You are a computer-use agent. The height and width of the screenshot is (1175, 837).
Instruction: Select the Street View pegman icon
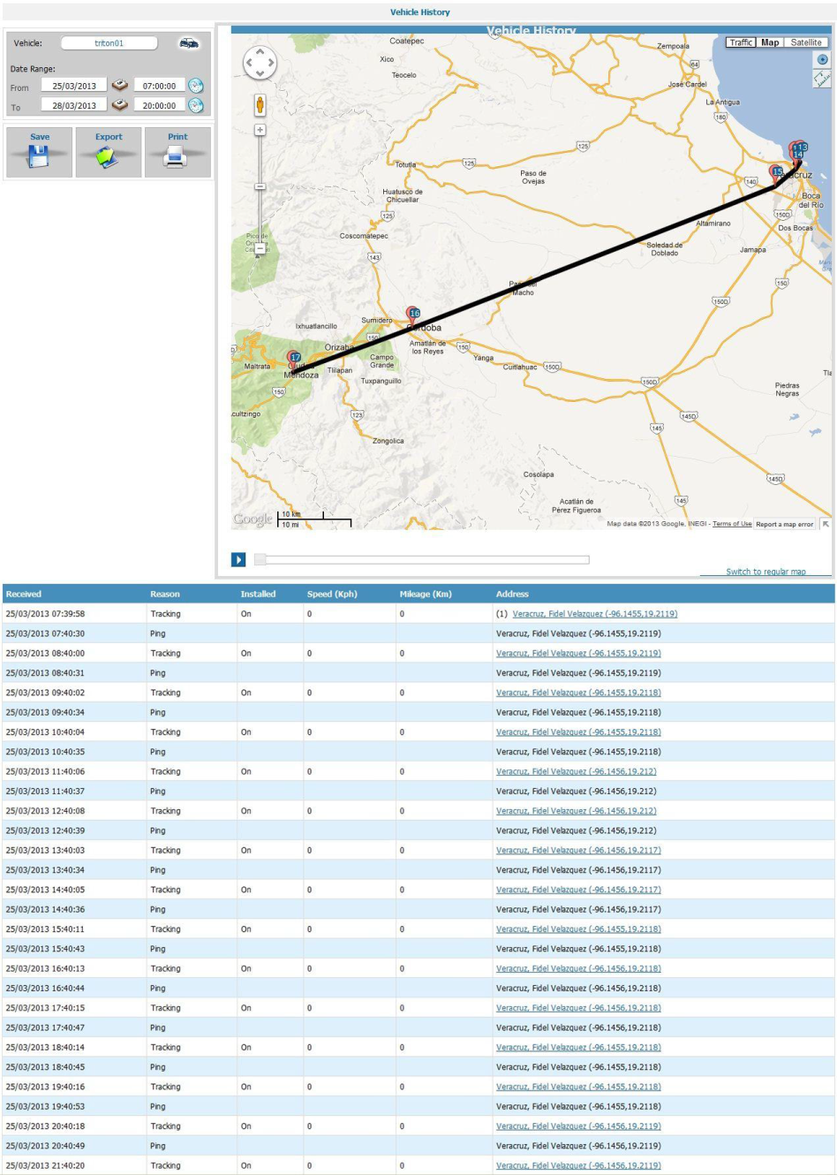click(x=260, y=105)
